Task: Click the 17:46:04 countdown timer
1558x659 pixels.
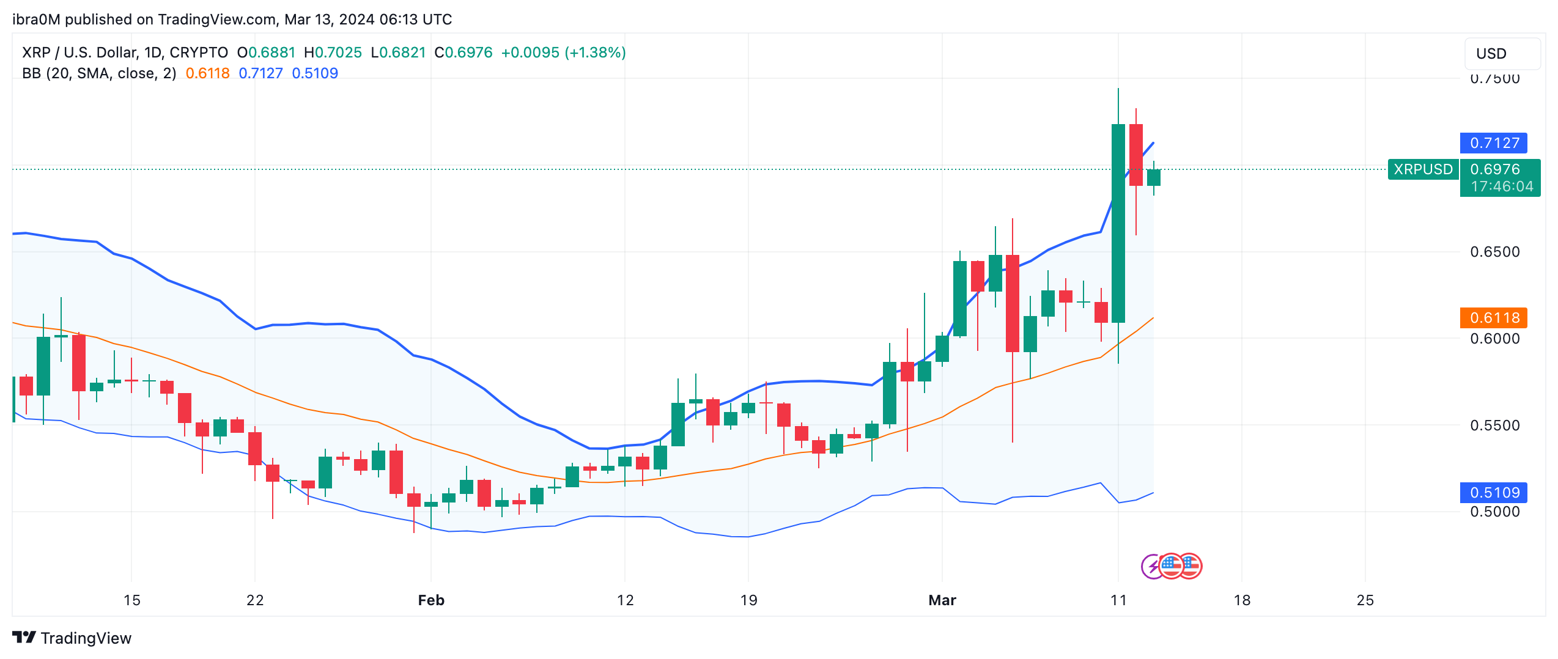Action: pos(1502,186)
